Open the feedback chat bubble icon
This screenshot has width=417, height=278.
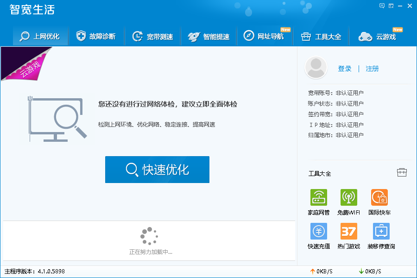tap(382, 6)
